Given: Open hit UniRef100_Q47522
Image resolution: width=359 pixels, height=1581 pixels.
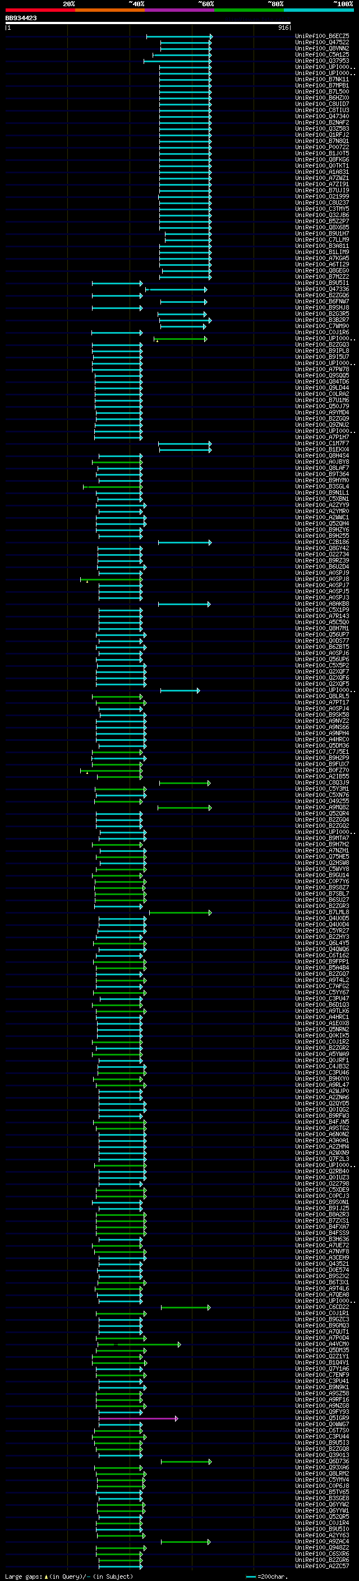Looking at the screenshot, I should [x=322, y=43].
